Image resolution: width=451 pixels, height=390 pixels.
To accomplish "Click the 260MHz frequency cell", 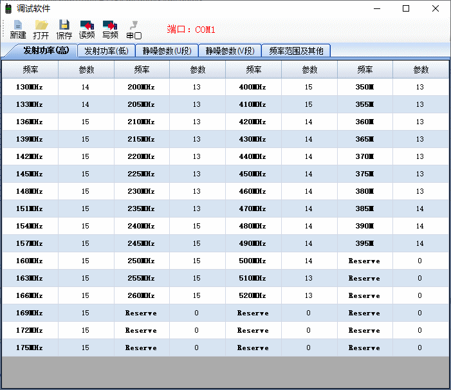I will [142, 295].
